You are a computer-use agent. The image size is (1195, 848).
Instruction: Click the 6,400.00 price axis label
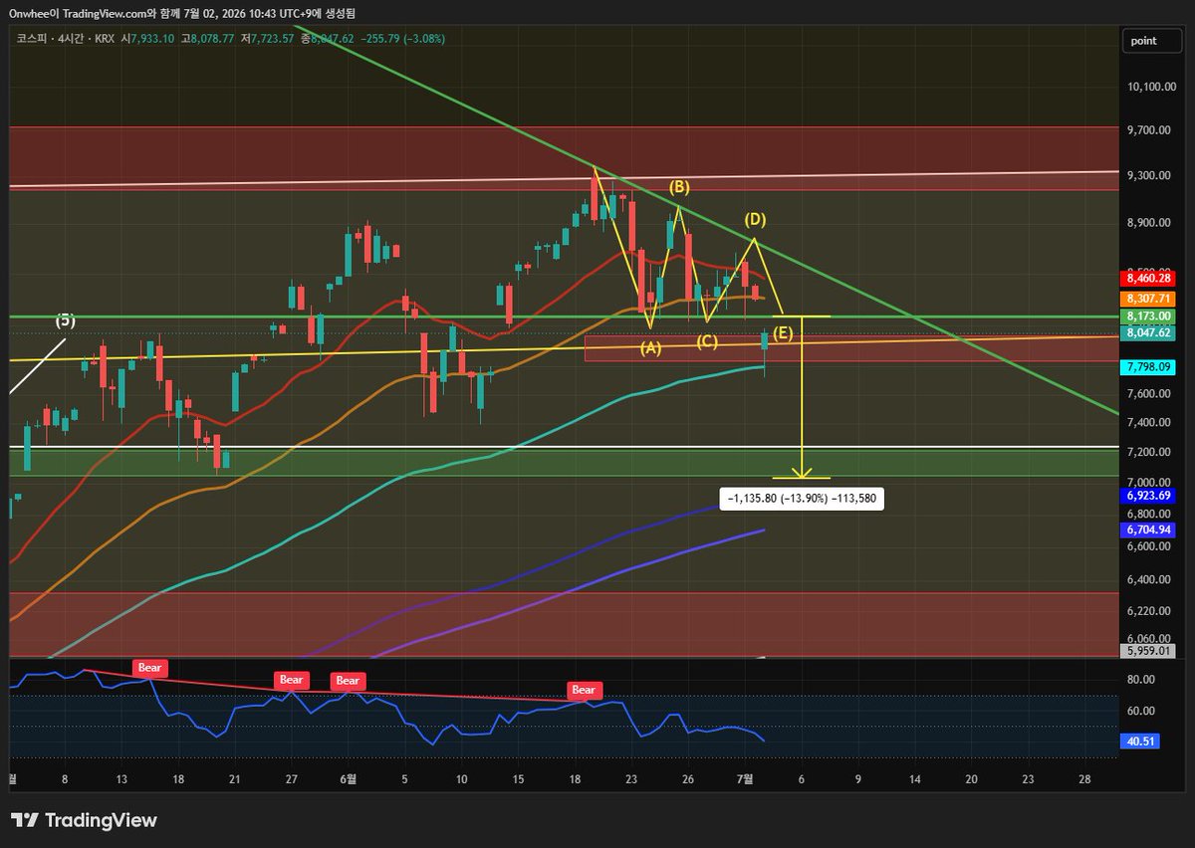[1149, 579]
